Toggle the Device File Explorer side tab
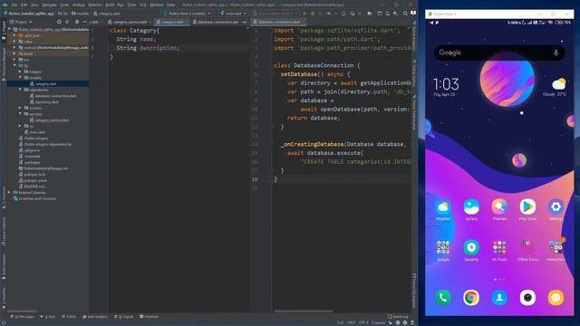 point(414,290)
